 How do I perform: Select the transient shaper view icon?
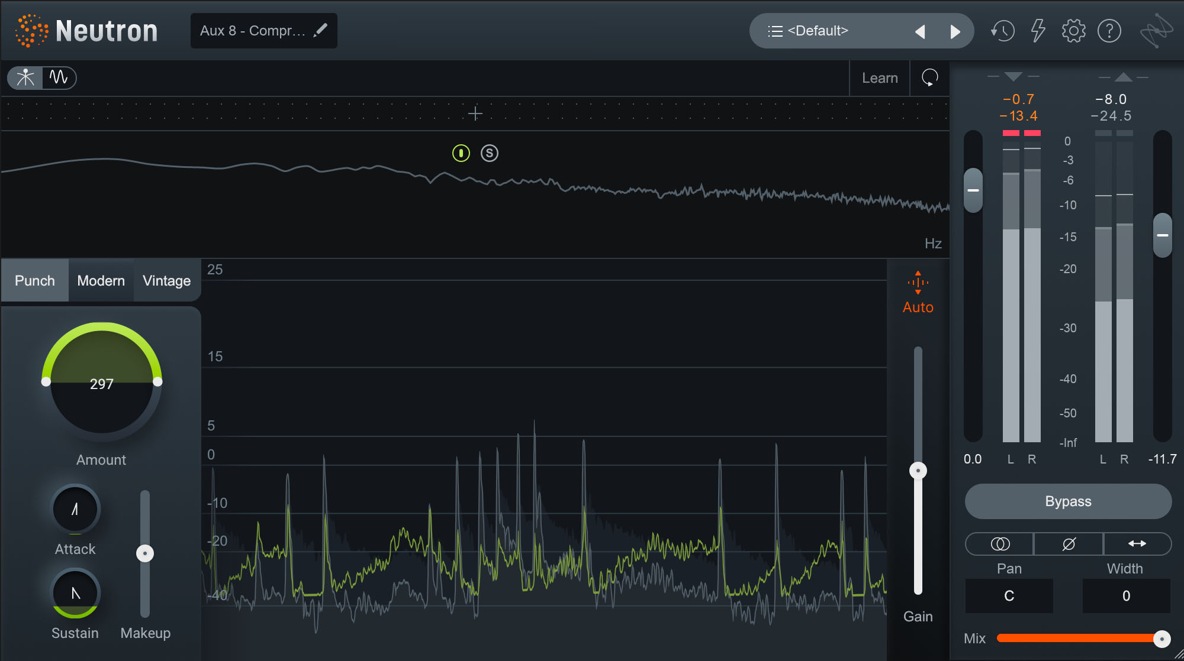pyautogui.click(x=25, y=77)
